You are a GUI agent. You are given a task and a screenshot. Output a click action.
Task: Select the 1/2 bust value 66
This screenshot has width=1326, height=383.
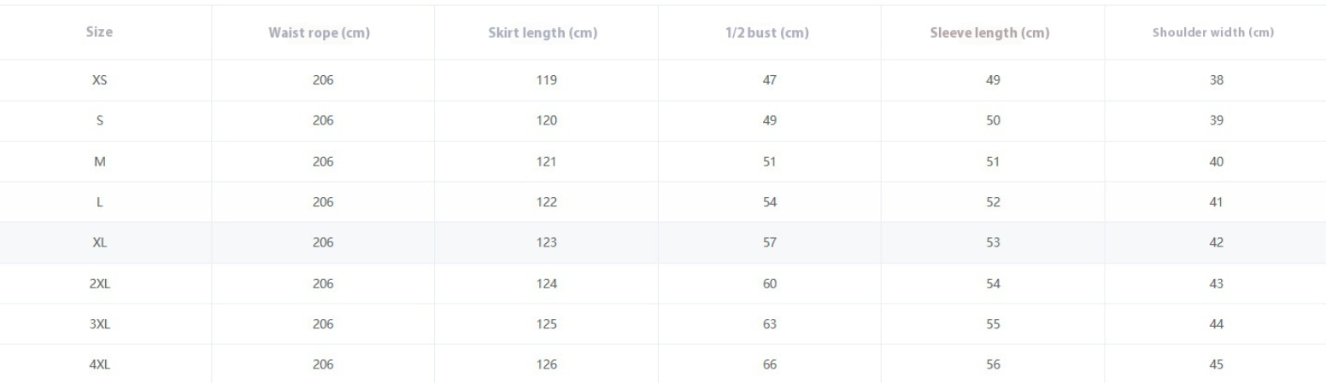770,365
